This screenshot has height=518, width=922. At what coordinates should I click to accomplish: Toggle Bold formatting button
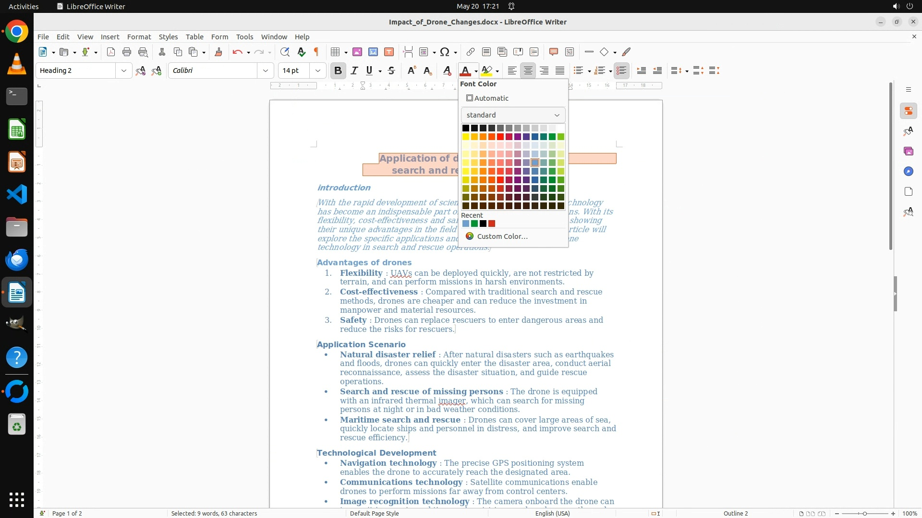pyautogui.click(x=338, y=71)
